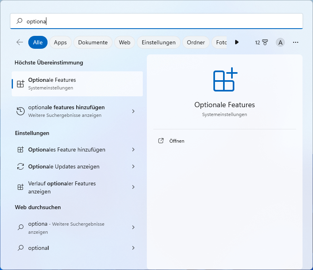Expand the Verlauf optionaler Features chevron
Image resolution: width=313 pixels, height=270 pixels.
tap(134, 187)
